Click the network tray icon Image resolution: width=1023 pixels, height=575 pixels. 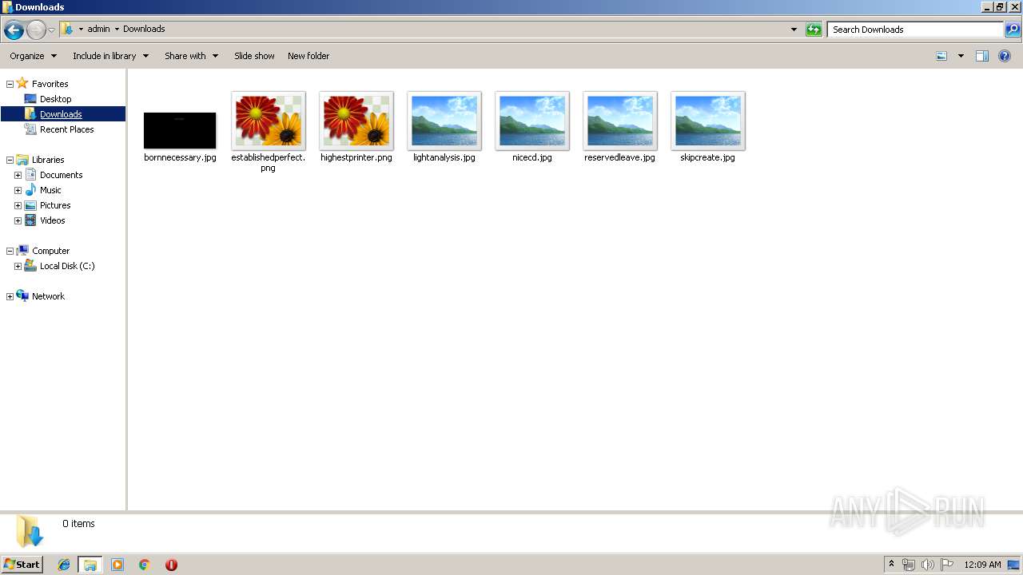(x=909, y=565)
